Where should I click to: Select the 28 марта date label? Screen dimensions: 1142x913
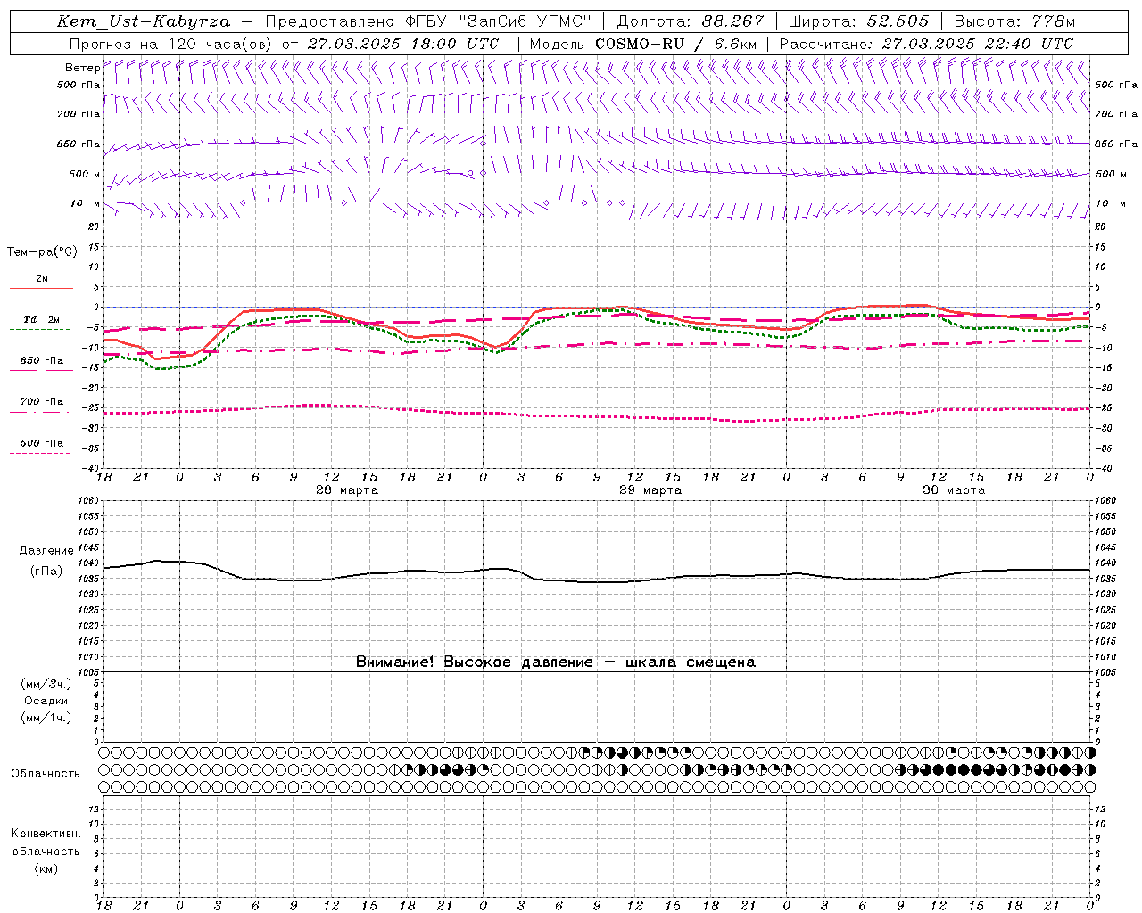tap(347, 490)
